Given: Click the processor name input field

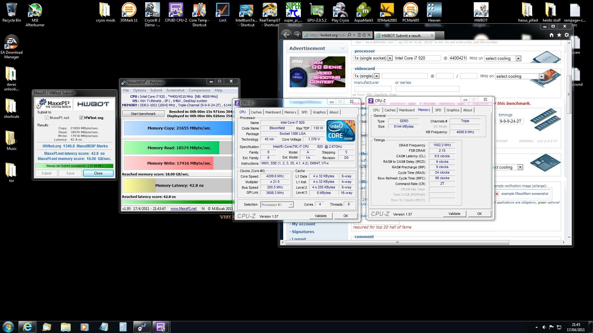Looking at the screenshot, I should point(417,58).
